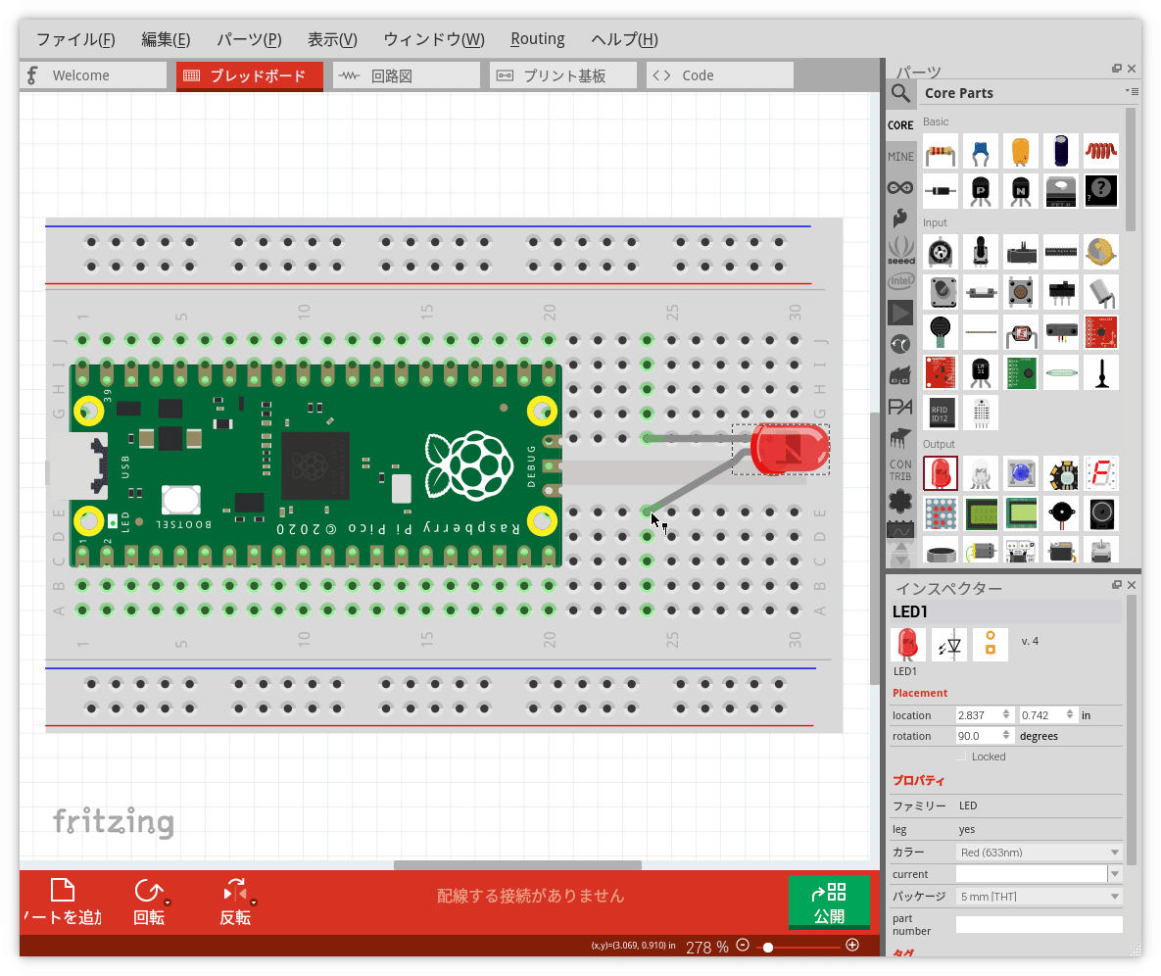Click the current value input field
Image resolution: width=1161 pixels, height=976 pixels.
[x=1032, y=874]
